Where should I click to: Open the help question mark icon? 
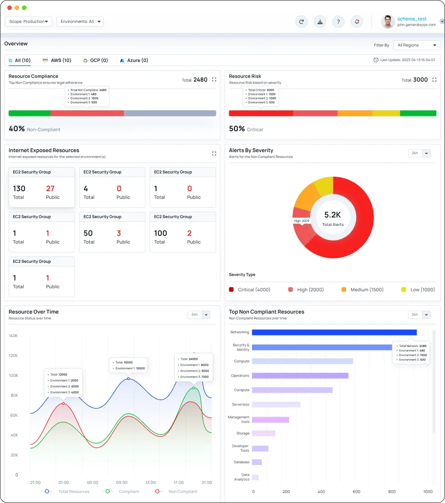tap(338, 21)
